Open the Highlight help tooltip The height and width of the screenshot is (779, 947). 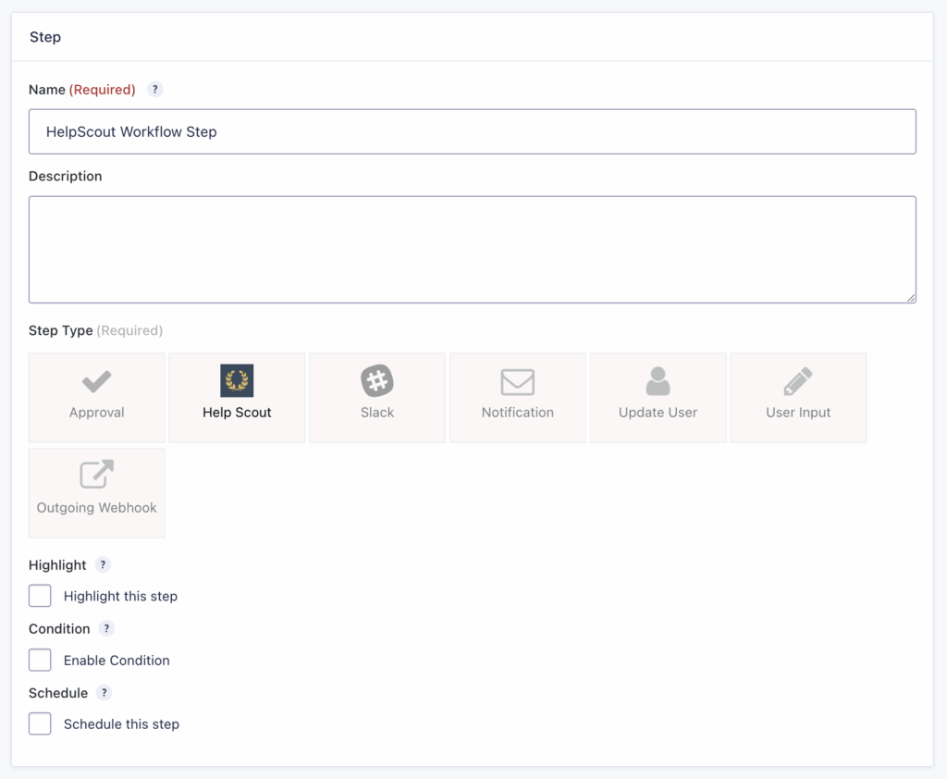103,564
